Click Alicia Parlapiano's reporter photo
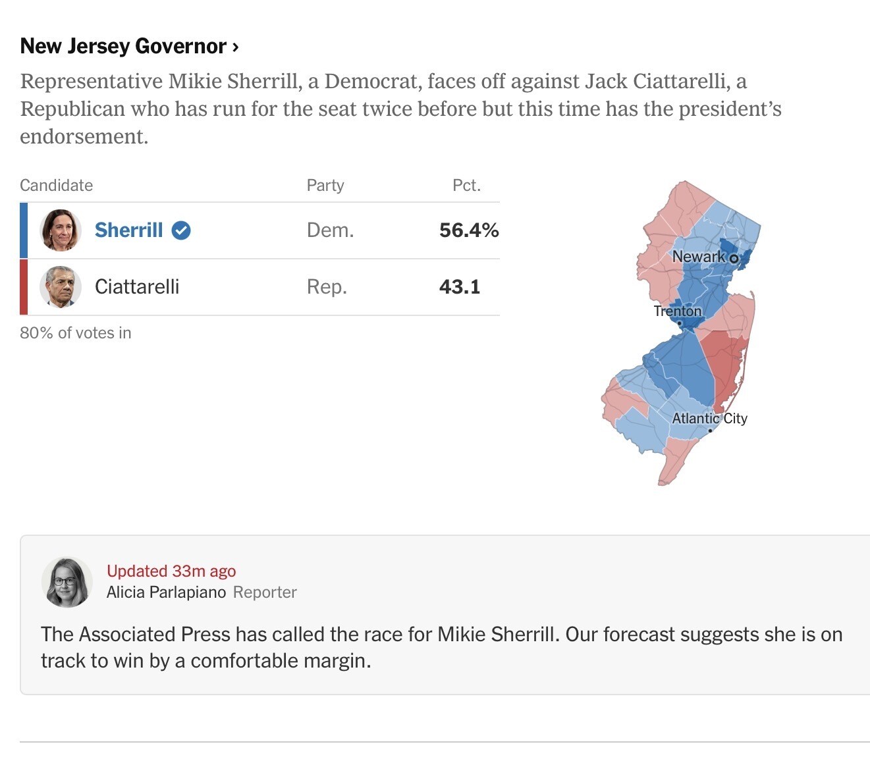 [x=67, y=582]
